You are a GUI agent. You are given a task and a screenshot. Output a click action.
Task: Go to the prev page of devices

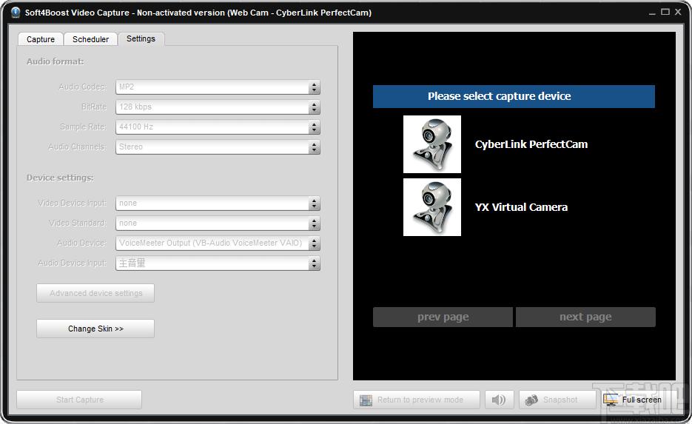(443, 317)
